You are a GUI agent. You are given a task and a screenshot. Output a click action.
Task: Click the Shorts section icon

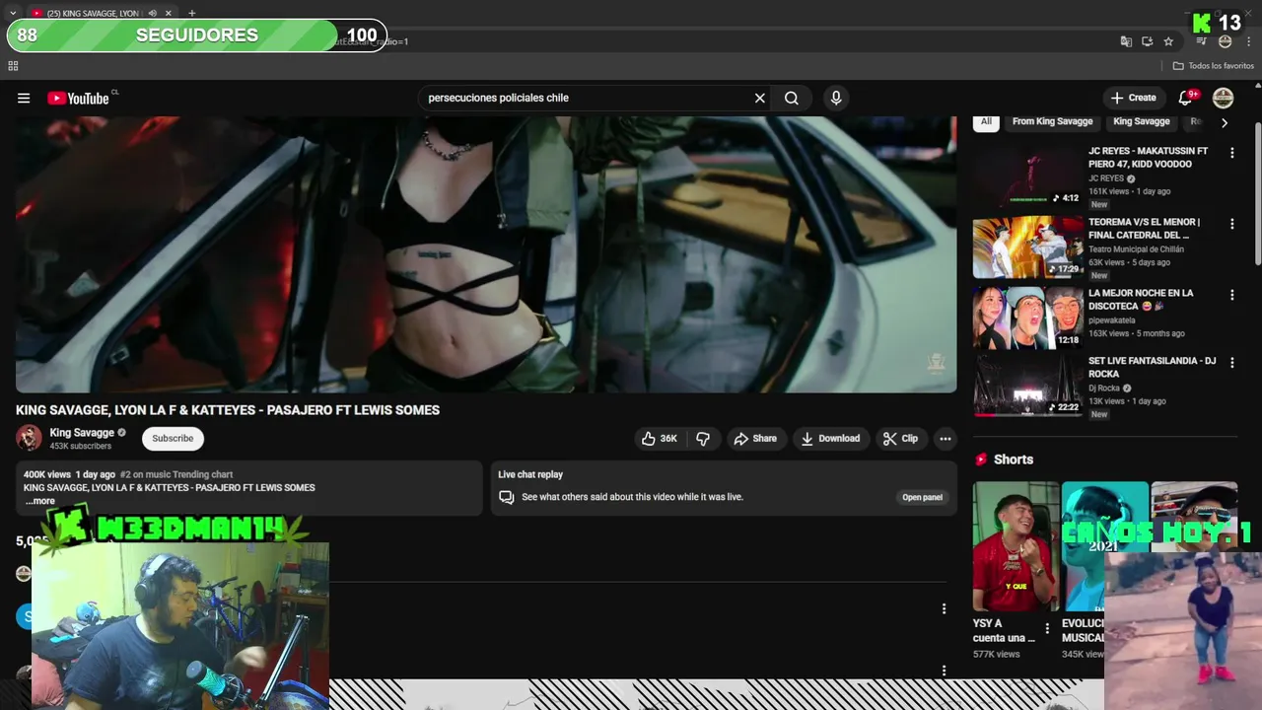coord(981,460)
